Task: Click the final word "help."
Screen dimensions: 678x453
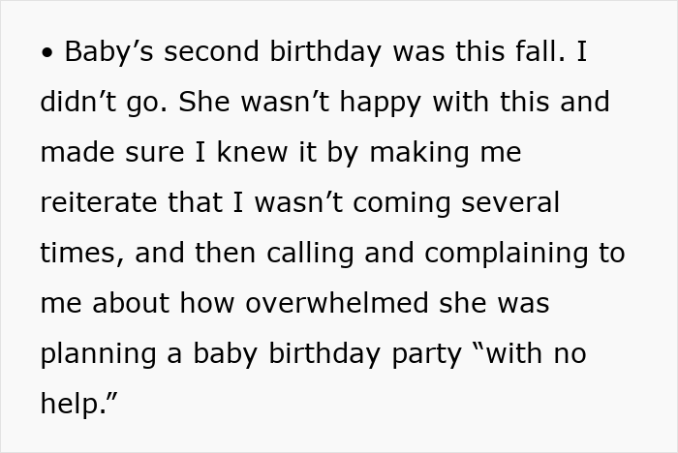Action: click(81, 405)
